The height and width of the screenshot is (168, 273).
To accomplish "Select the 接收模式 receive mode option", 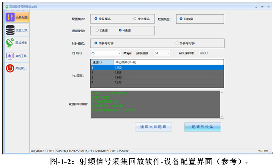I will 96,19.
